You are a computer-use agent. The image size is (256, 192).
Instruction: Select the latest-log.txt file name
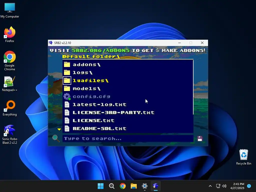(x=99, y=105)
